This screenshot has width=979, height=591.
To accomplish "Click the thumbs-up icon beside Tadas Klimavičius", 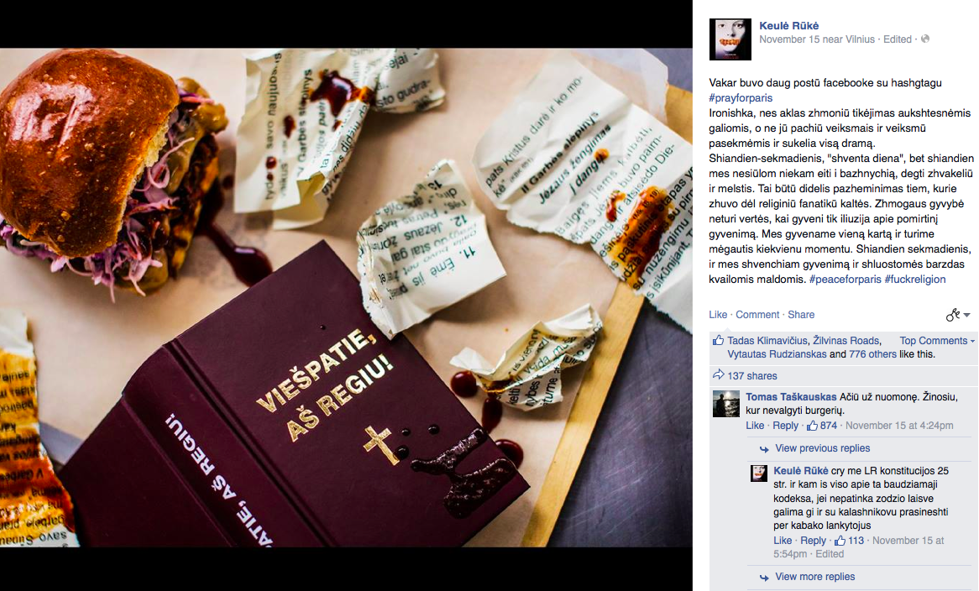I will pyautogui.click(x=718, y=340).
